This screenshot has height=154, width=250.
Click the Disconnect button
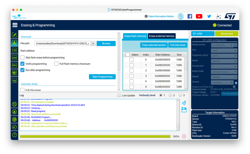[x=226, y=34]
